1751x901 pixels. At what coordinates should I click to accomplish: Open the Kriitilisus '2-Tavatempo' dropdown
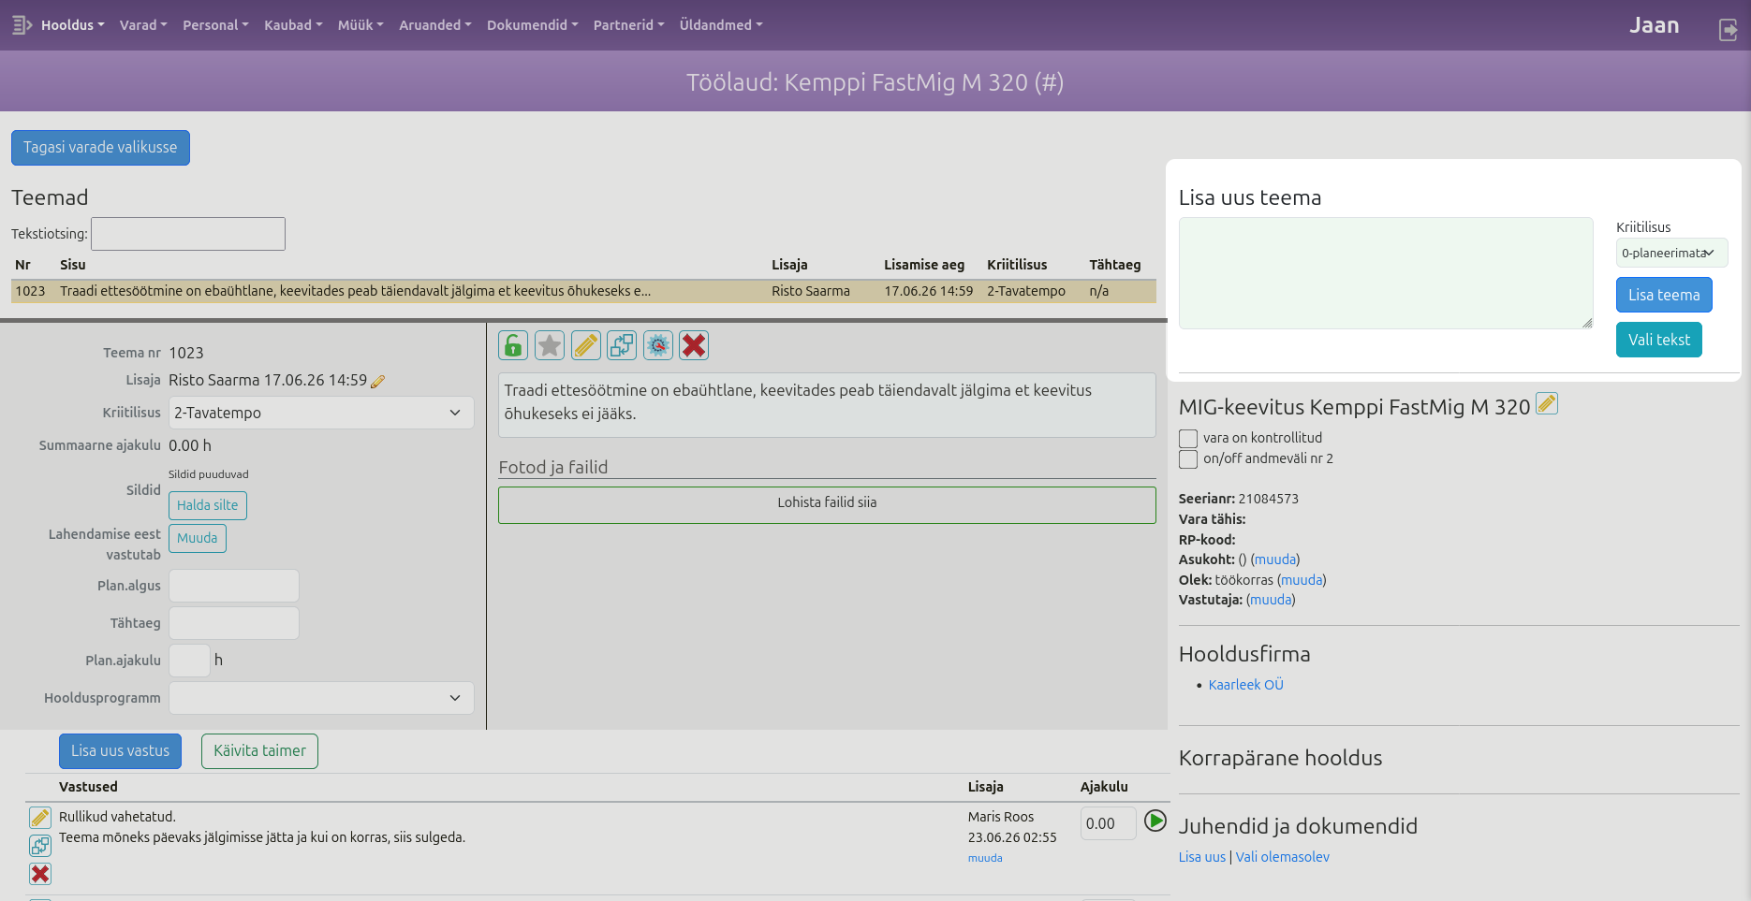click(x=321, y=413)
